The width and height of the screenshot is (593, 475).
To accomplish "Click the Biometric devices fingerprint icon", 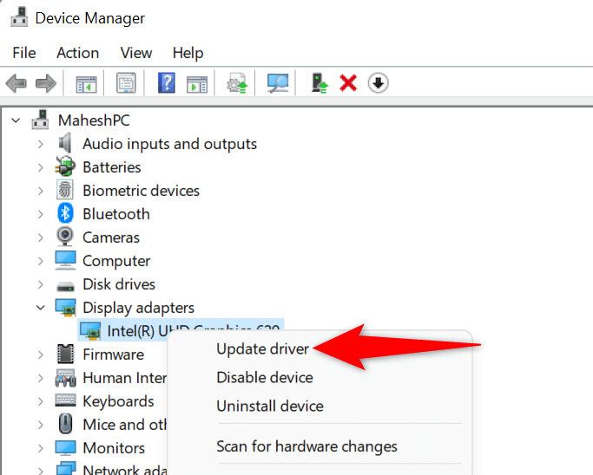I will click(x=65, y=190).
